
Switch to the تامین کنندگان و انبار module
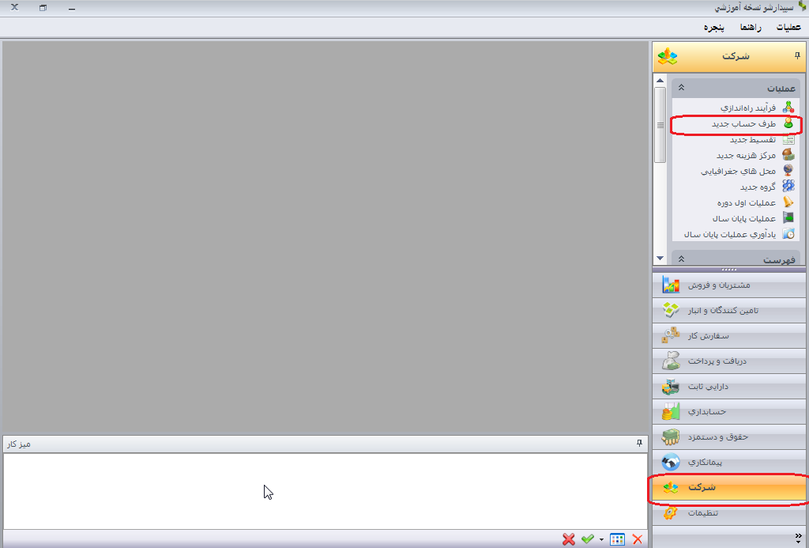[x=729, y=311]
